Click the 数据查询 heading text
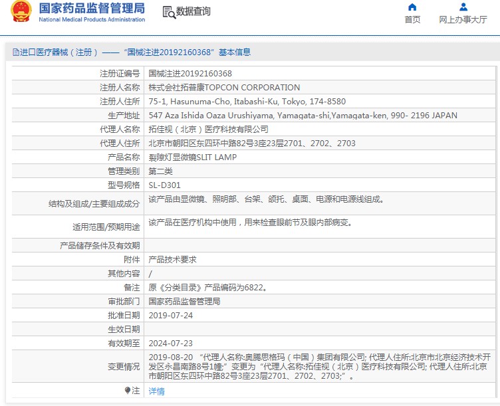The width and height of the screenshot is (500, 406). coord(193,11)
